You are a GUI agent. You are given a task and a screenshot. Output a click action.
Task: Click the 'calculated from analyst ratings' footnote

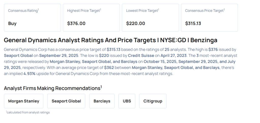pyautogui.click(x=28, y=112)
